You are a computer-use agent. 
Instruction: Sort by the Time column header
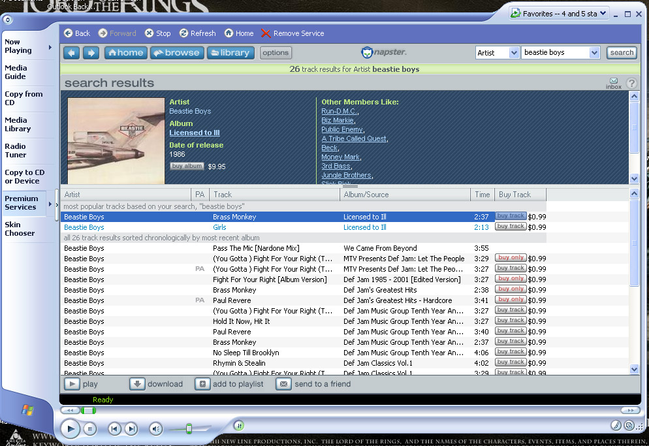tap(483, 195)
